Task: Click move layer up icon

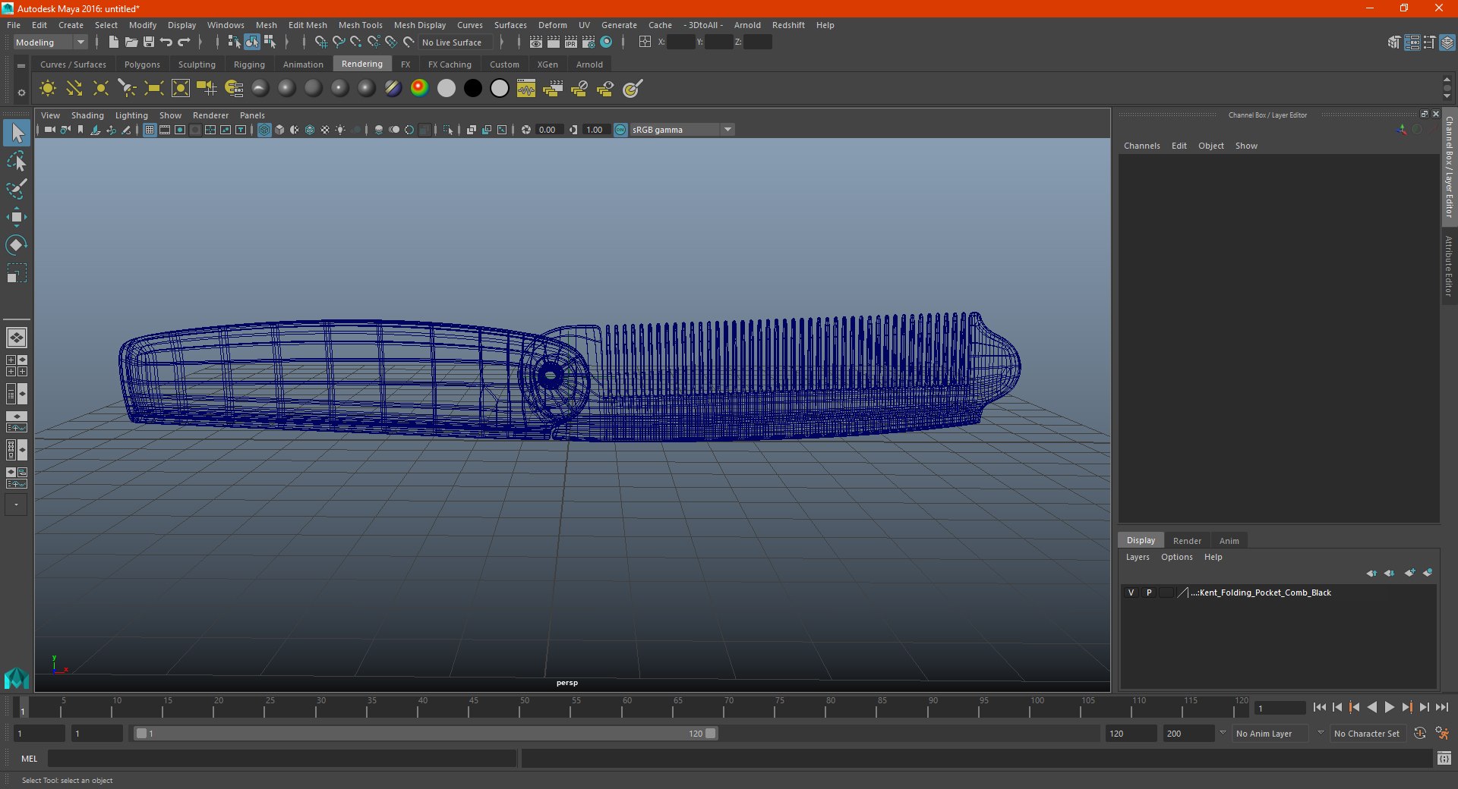Action: (x=1371, y=573)
